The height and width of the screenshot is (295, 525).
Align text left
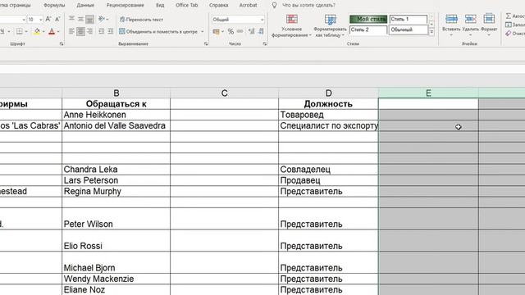tap(71, 32)
